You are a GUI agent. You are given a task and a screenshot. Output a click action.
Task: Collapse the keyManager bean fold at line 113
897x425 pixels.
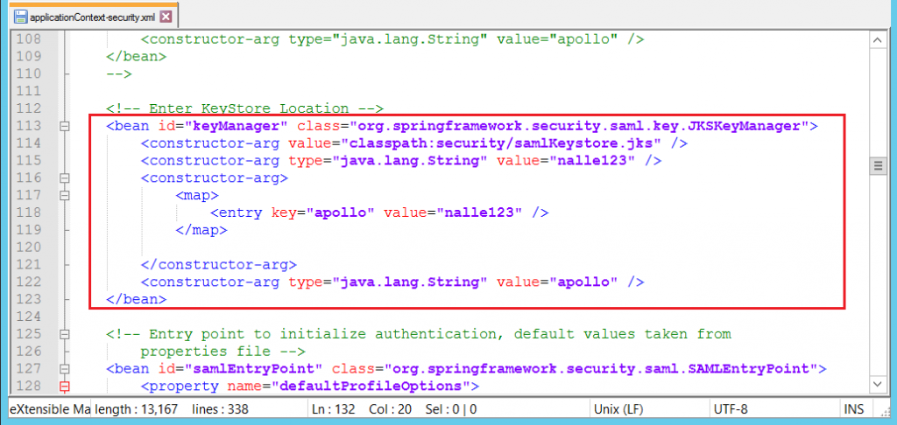pyautogui.click(x=65, y=126)
